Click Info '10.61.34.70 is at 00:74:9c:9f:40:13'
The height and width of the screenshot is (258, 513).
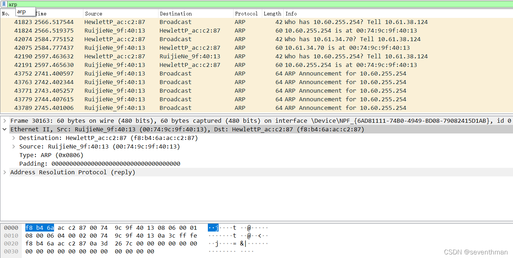[347, 48]
